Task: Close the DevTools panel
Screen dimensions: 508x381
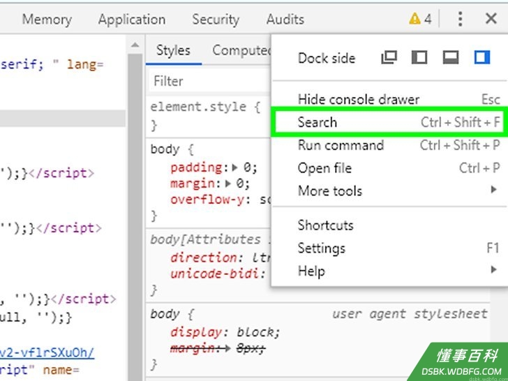Action: tap(491, 19)
